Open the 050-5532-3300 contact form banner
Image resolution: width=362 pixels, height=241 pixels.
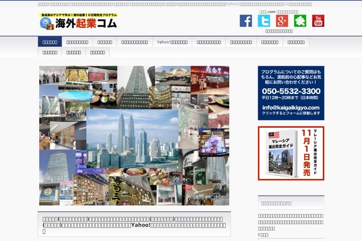[291, 93]
